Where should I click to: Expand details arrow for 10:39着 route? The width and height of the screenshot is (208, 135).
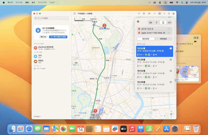pyautogui.click(x=171, y=82)
